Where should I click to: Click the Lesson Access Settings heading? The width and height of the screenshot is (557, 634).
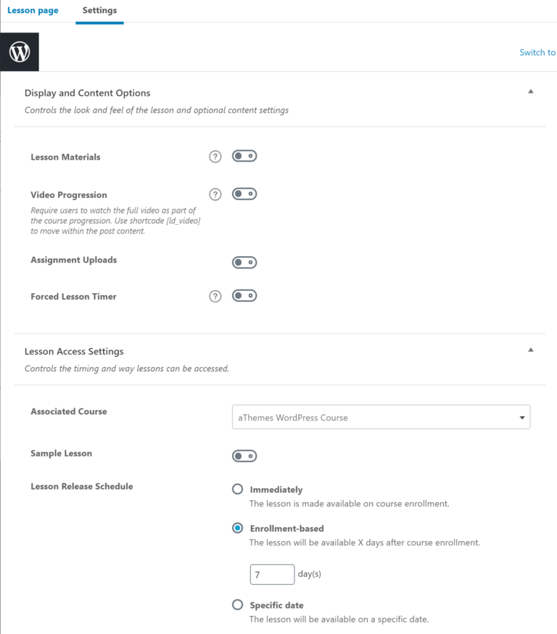[74, 351]
